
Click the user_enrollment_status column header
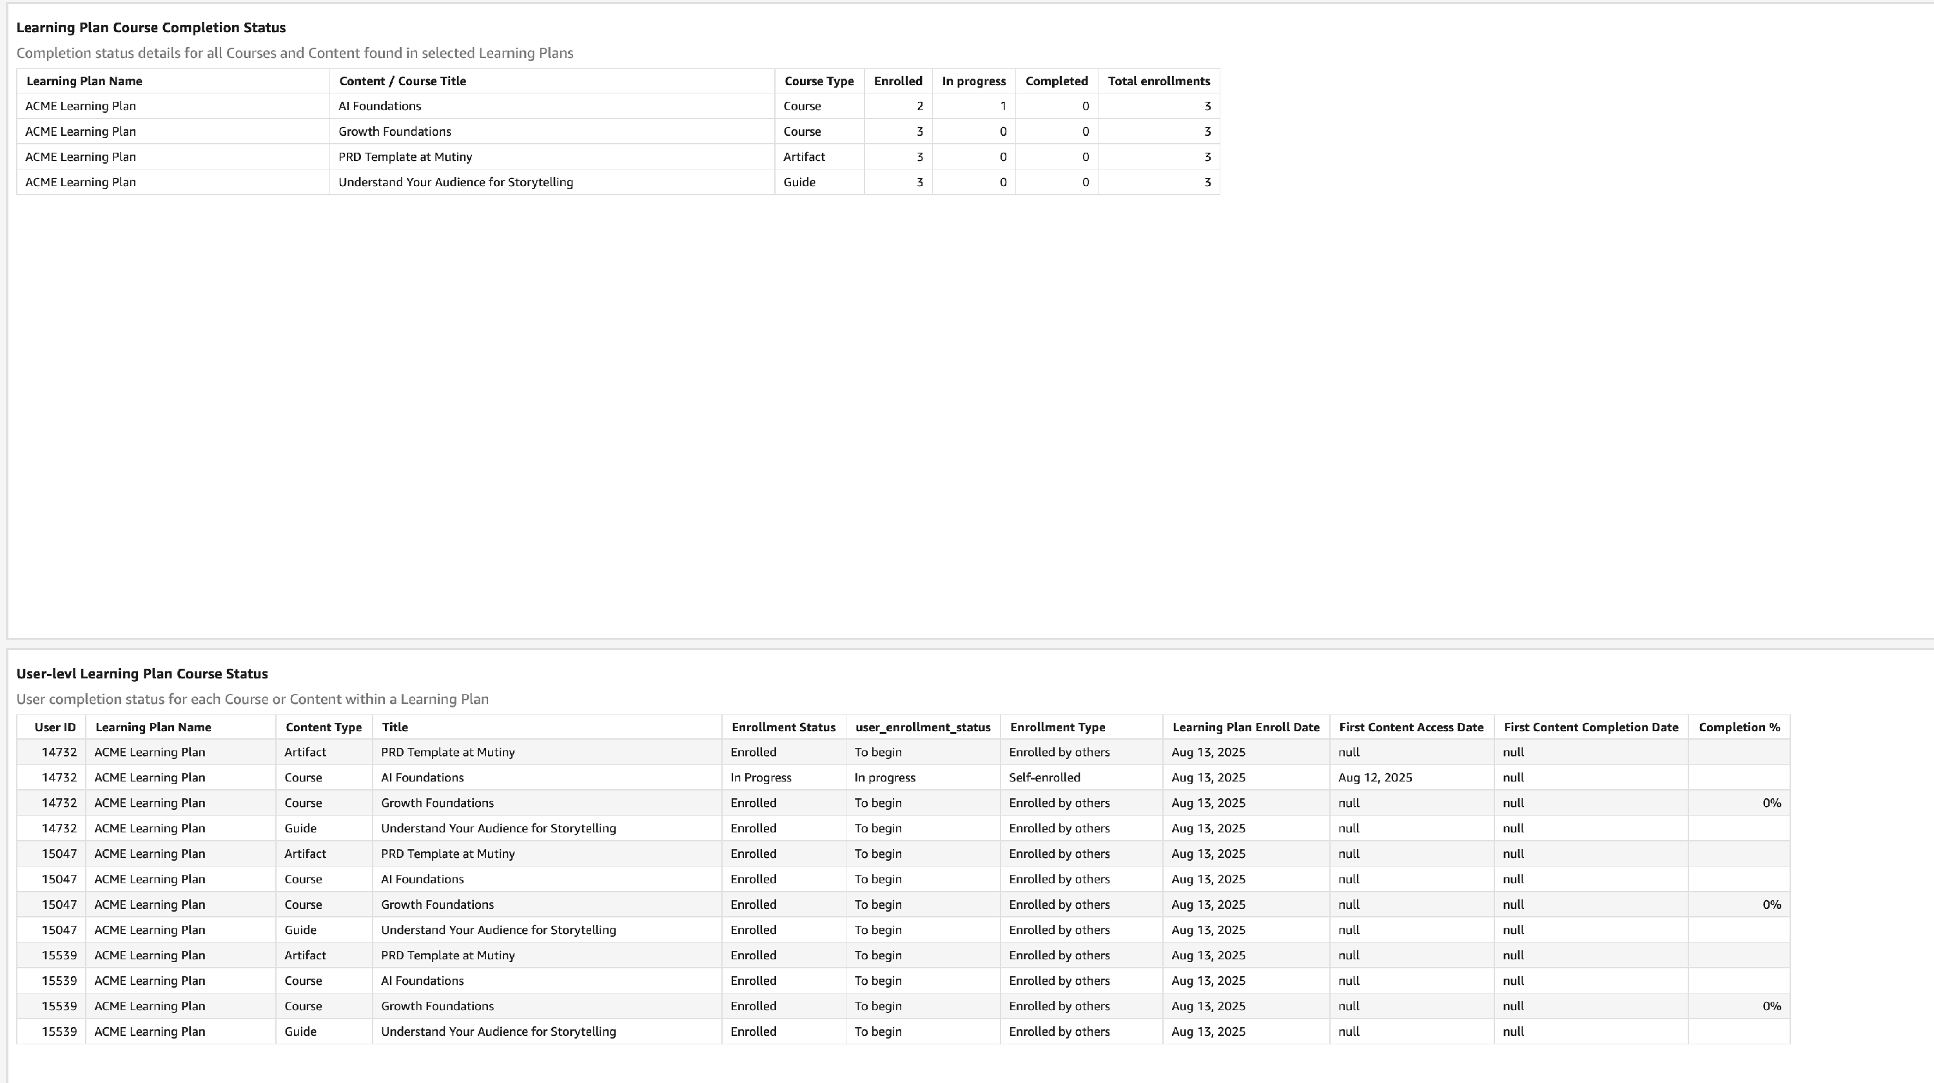click(923, 727)
